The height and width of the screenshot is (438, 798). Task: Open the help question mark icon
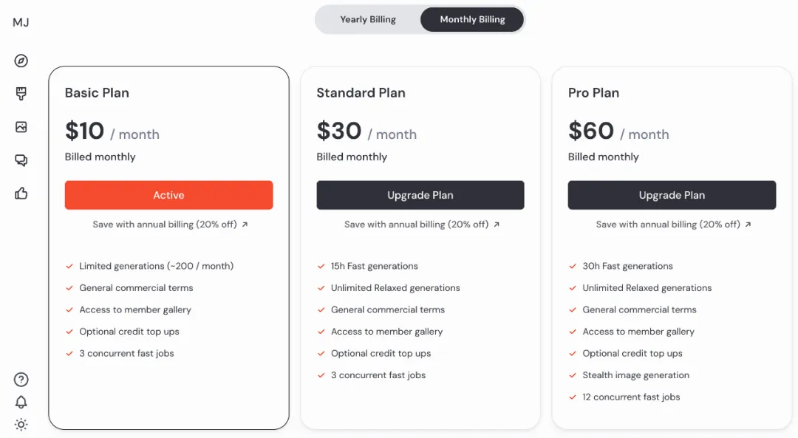point(21,380)
